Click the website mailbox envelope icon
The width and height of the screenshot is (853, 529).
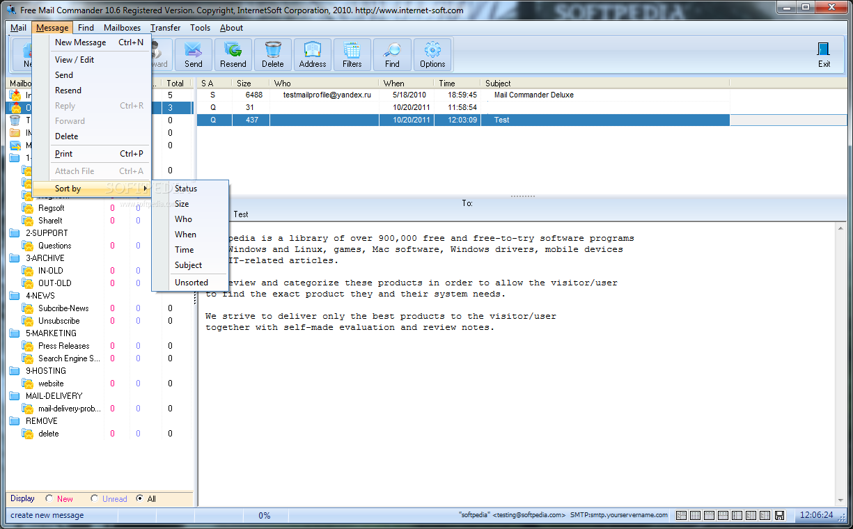(x=27, y=384)
